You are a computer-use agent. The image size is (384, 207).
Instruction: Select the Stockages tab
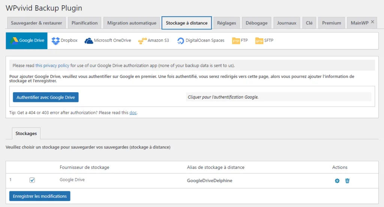coord(26,133)
